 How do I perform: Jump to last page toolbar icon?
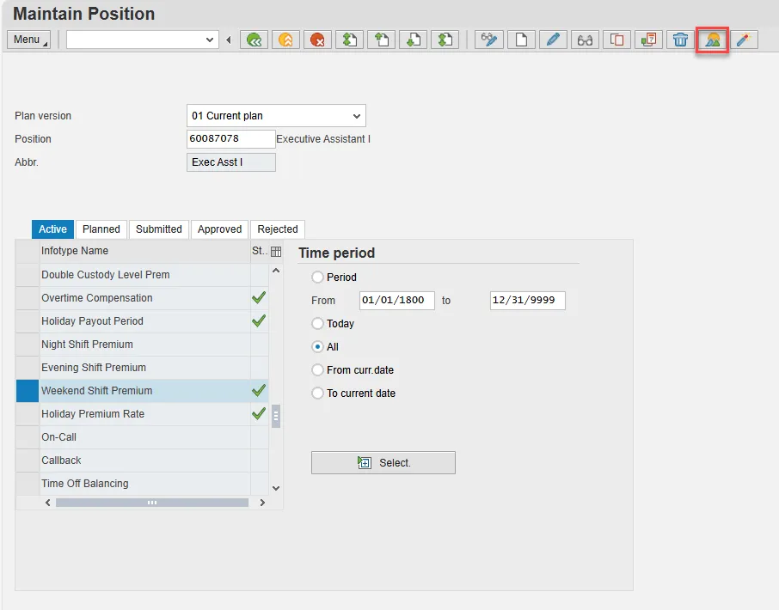click(x=445, y=40)
